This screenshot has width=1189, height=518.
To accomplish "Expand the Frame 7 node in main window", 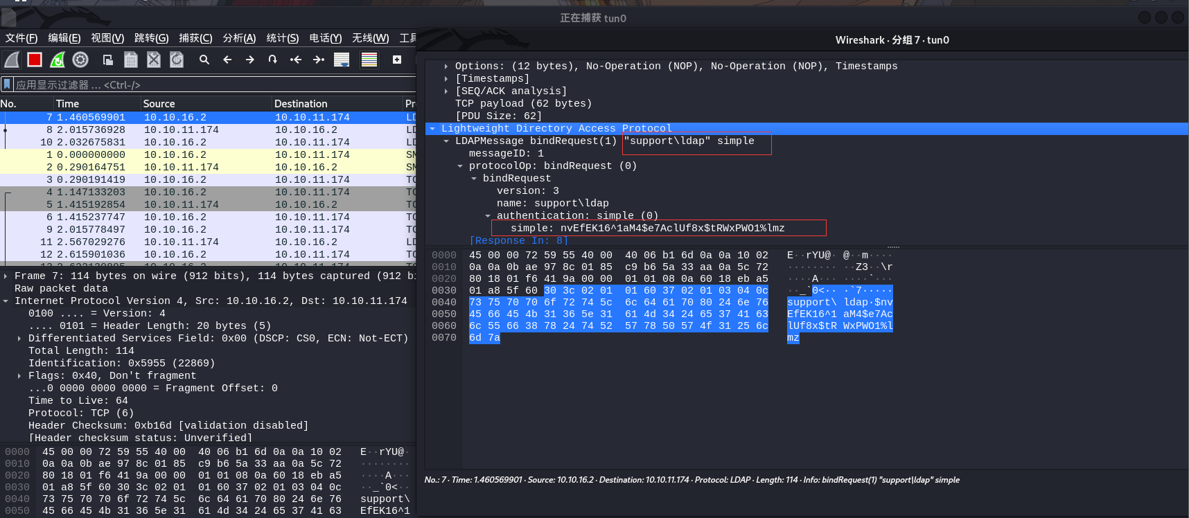I will click(6, 276).
